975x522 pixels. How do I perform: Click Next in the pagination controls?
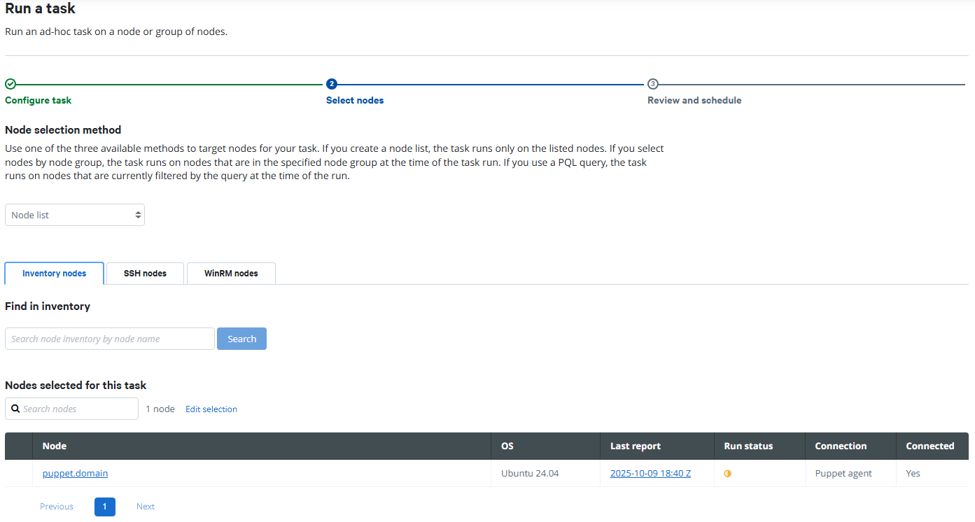click(x=145, y=506)
